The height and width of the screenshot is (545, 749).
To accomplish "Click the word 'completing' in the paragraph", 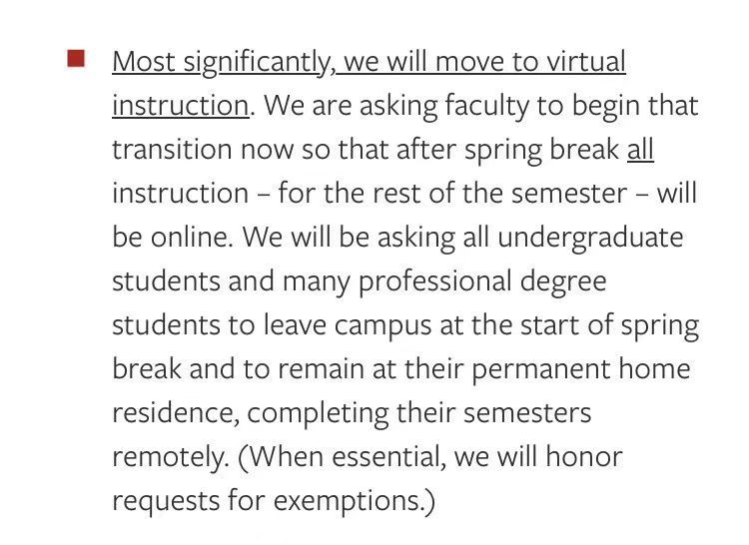I will pos(318,414).
